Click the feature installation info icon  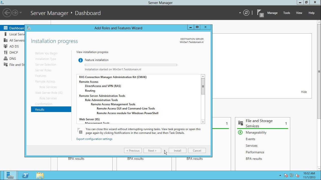pos(81,60)
